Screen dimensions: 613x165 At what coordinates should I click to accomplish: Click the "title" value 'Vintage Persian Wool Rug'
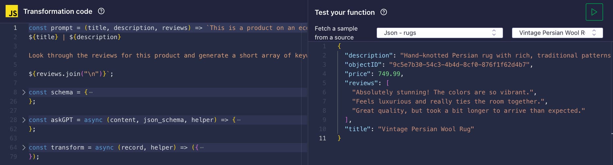pos(426,129)
